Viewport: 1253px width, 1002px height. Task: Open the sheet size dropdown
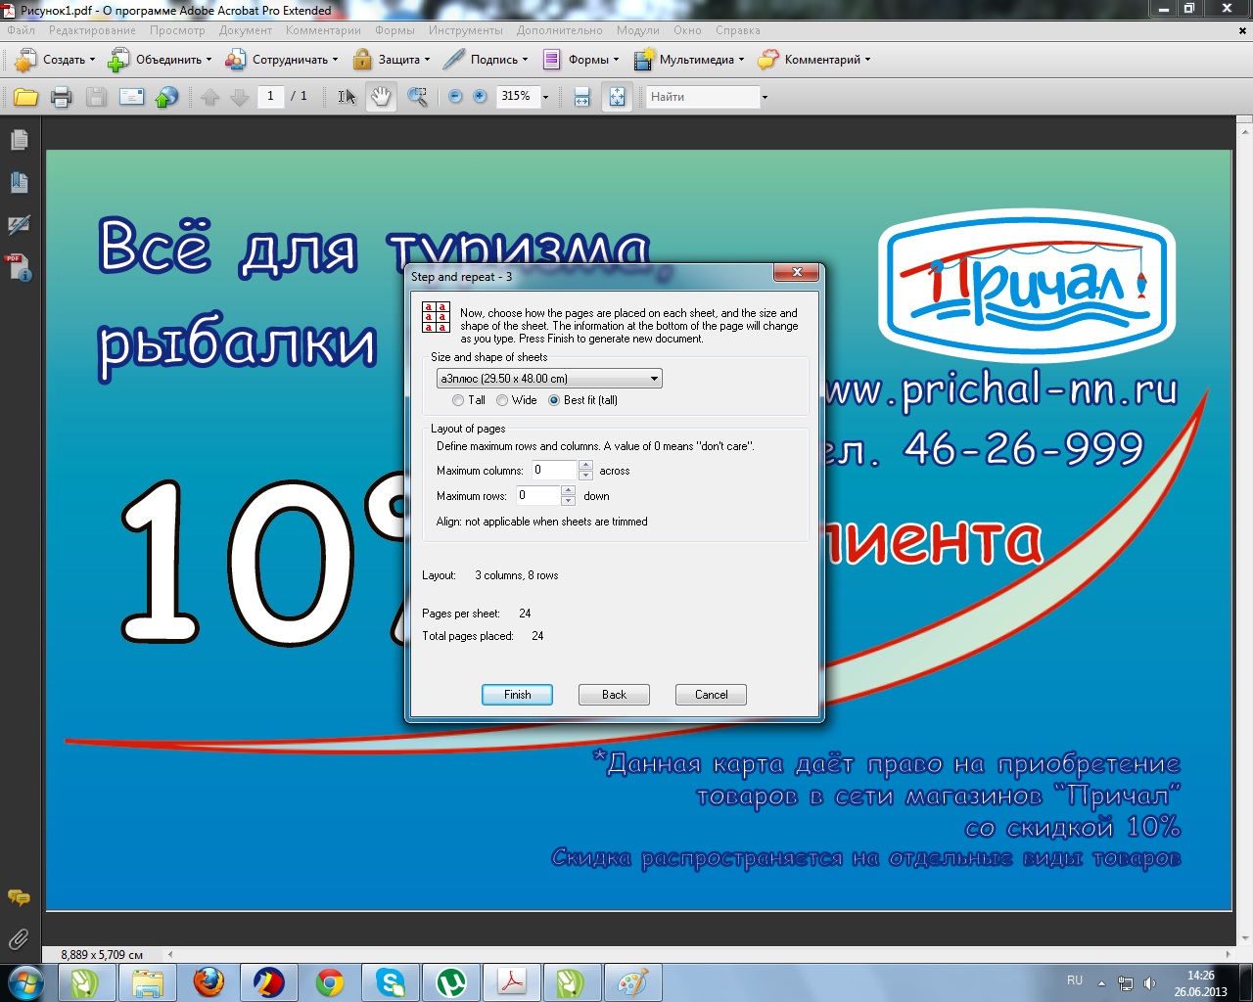point(549,379)
